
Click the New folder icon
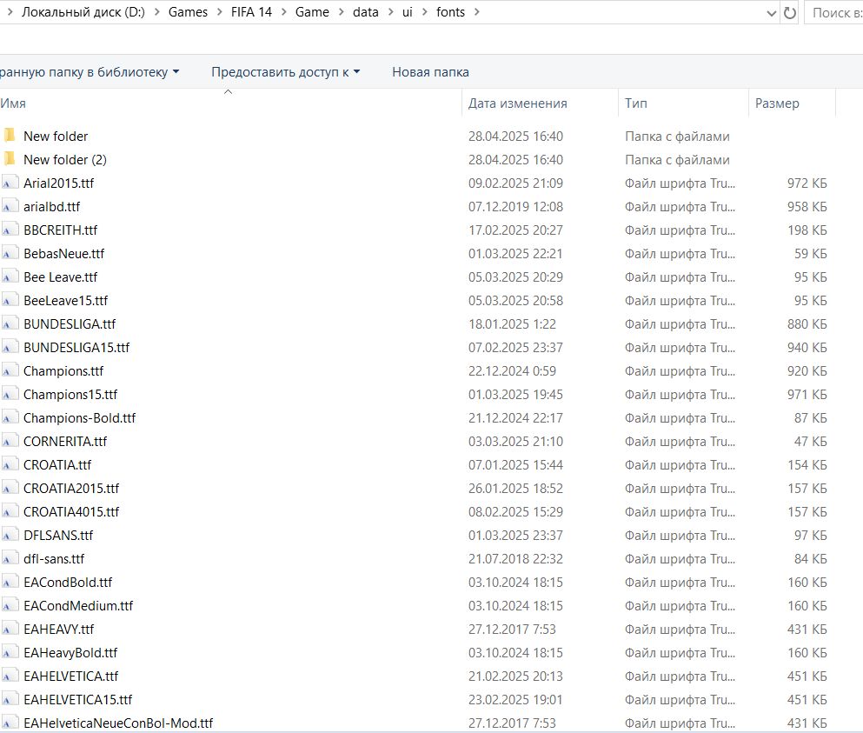[x=10, y=136]
